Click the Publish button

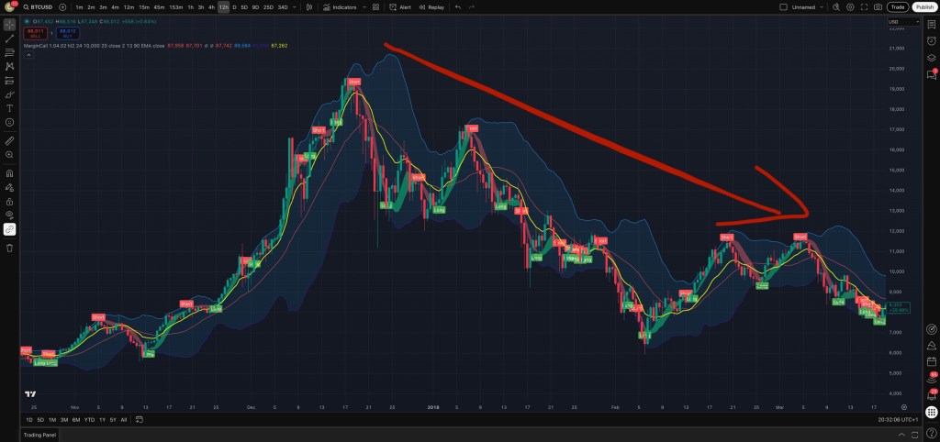coord(923,7)
